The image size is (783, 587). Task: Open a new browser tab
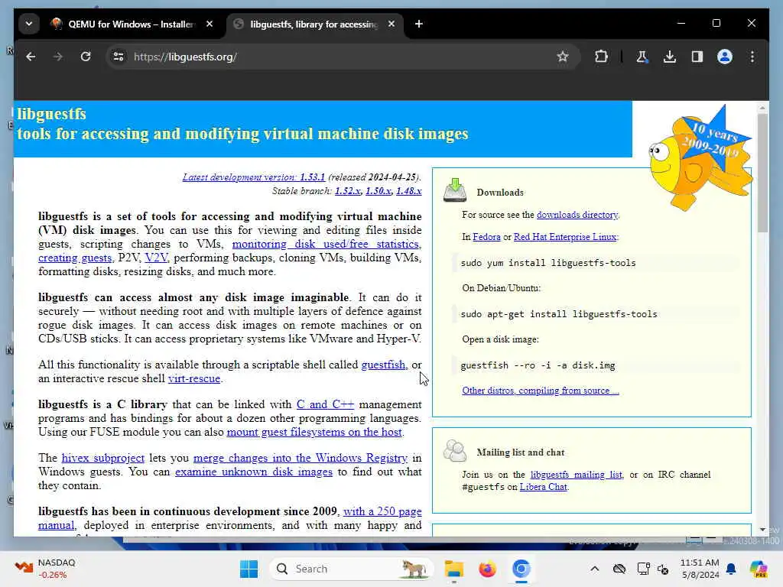419,24
